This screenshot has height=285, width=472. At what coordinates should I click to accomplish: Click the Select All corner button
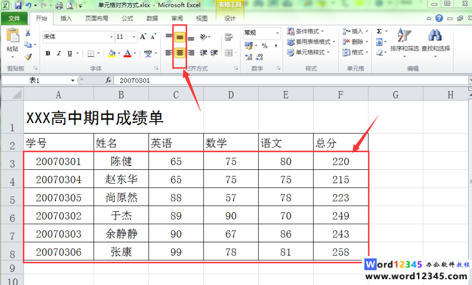(13, 94)
